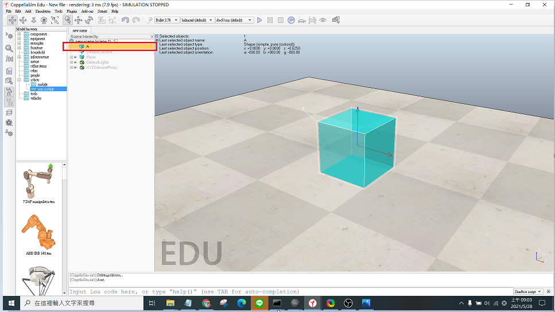Open the Simulation menu
The height and width of the screenshot is (312, 555).
(42, 11)
